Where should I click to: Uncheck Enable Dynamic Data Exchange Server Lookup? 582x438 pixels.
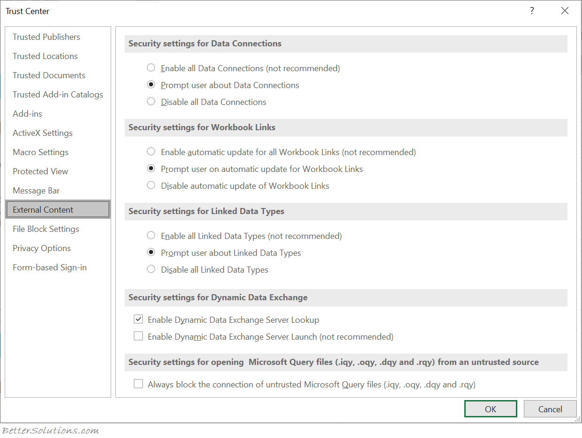138,319
